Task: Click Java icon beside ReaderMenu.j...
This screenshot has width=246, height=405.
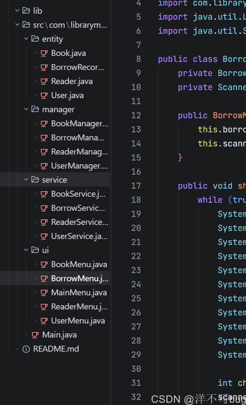Action: click(44, 306)
